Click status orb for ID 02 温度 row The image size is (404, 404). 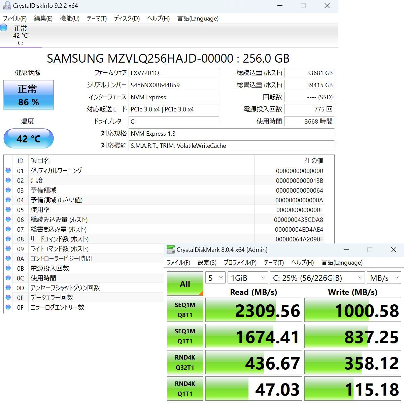coord(8,180)
